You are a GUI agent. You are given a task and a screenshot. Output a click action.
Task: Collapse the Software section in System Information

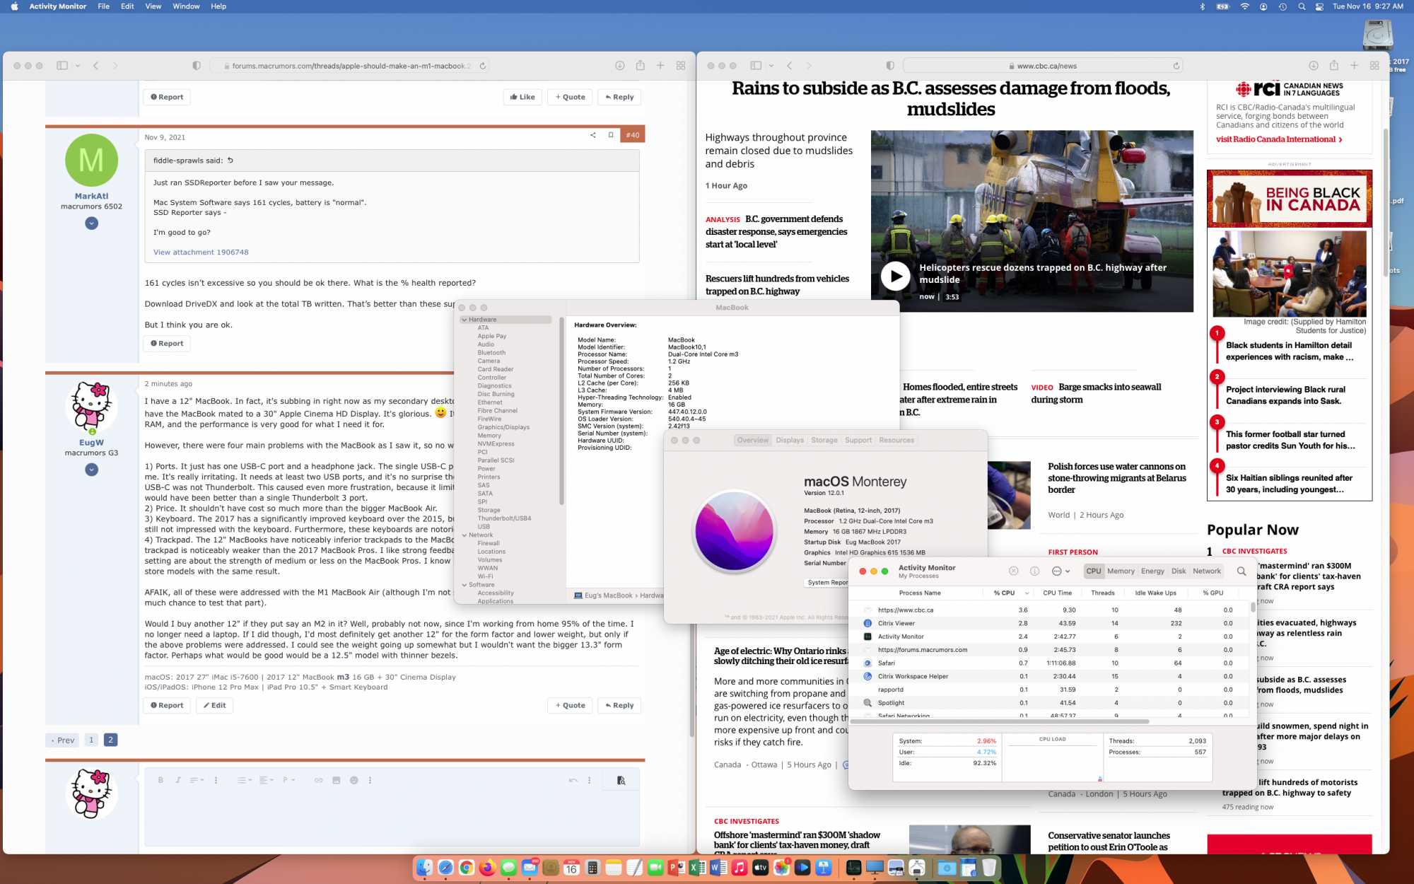[x=464, y=585]
